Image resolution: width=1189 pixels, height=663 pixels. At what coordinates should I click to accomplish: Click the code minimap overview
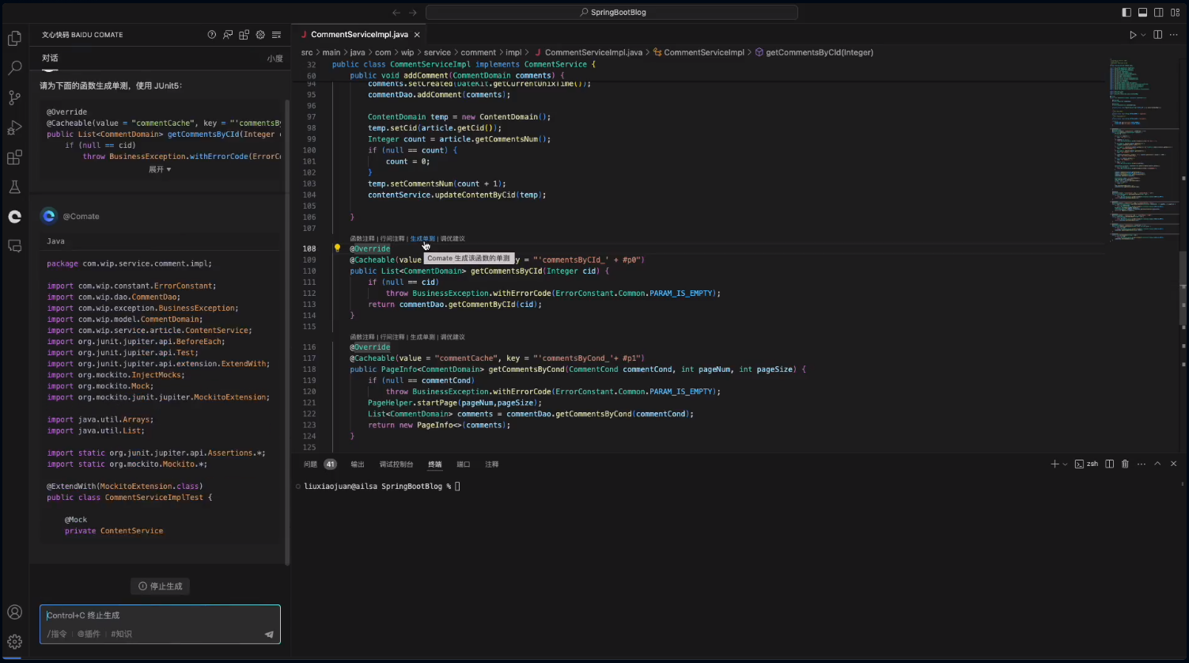click(x=1143, y=150)
